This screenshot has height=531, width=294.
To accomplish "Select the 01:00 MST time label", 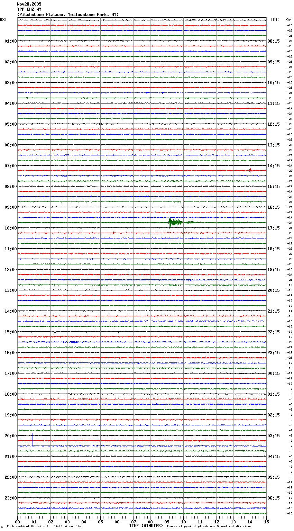I will coord(10,41).
